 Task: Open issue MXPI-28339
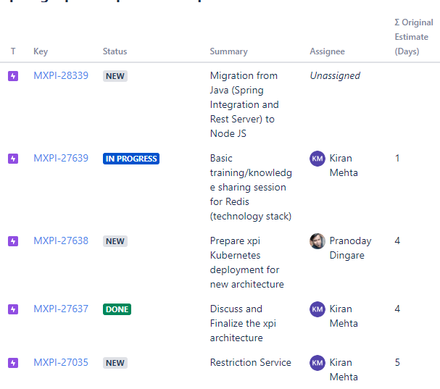click(x=61, y=76)
